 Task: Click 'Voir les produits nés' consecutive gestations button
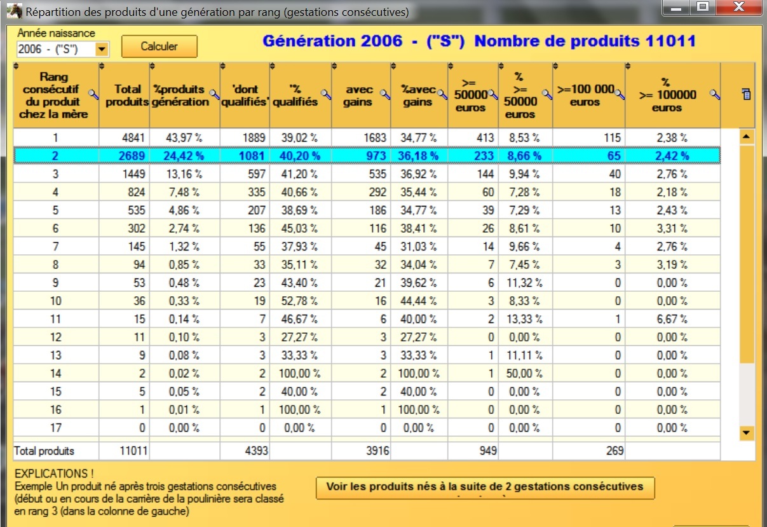pos(485,487)
